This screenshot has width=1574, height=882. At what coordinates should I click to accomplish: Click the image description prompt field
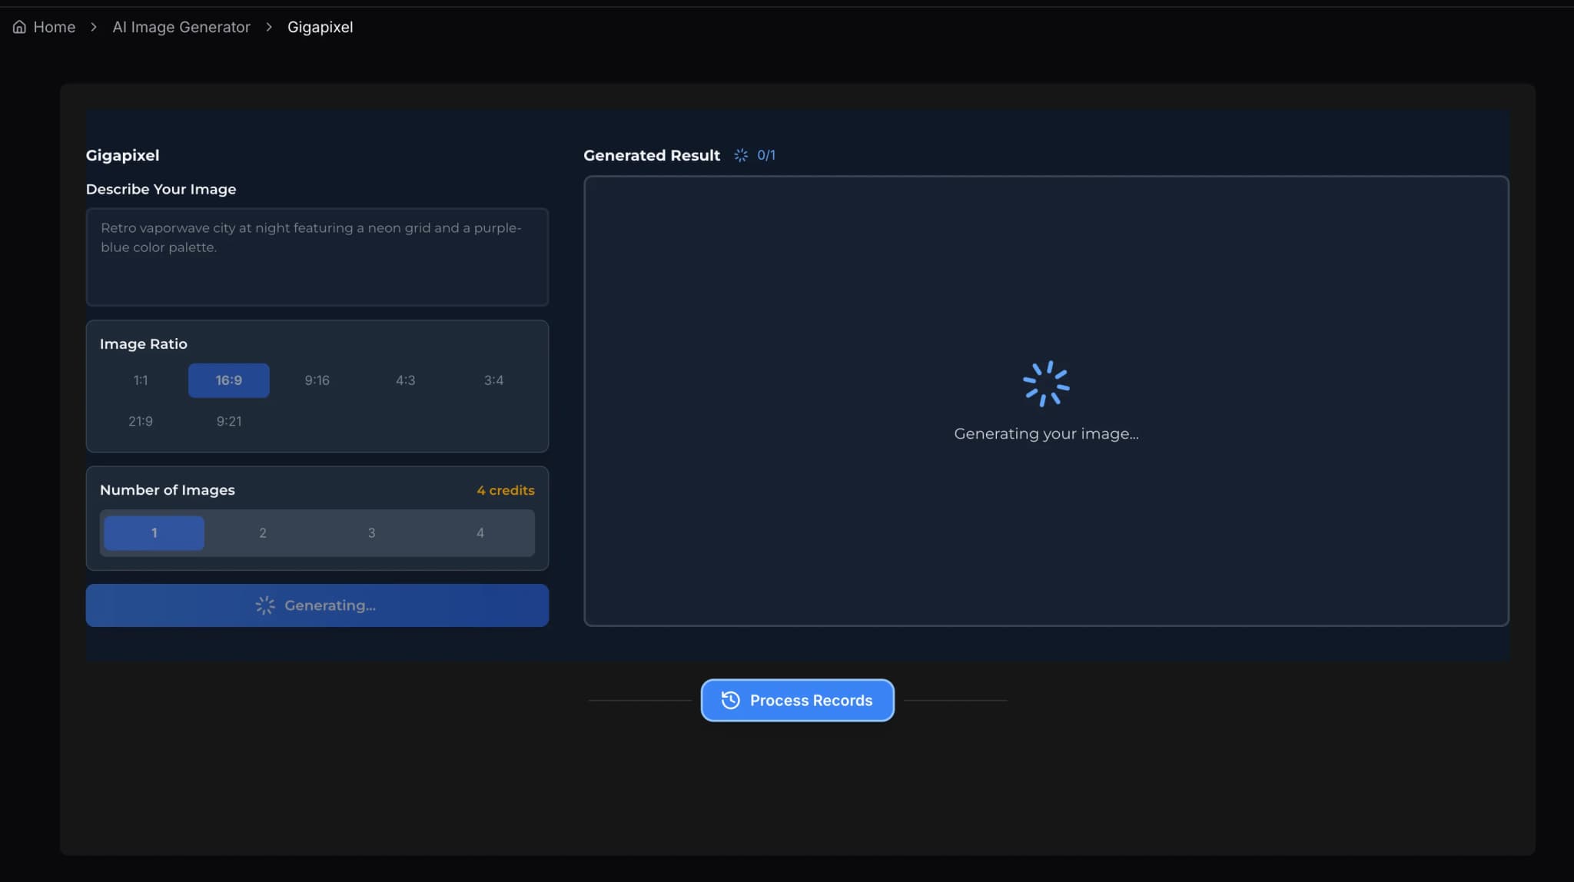pos(317,257)
